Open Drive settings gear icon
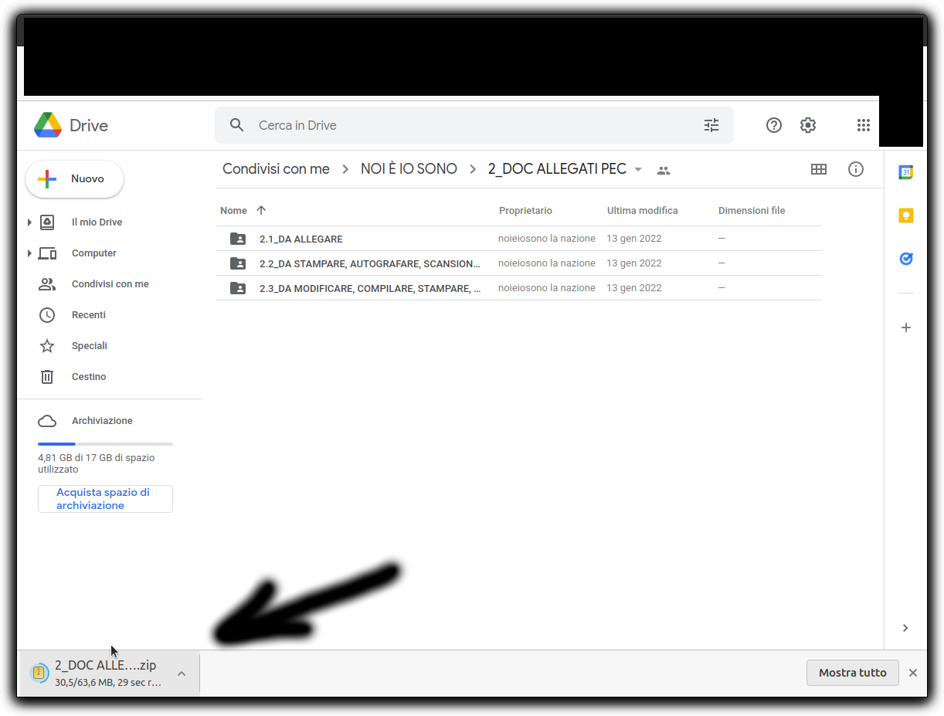 click(808, 125)
